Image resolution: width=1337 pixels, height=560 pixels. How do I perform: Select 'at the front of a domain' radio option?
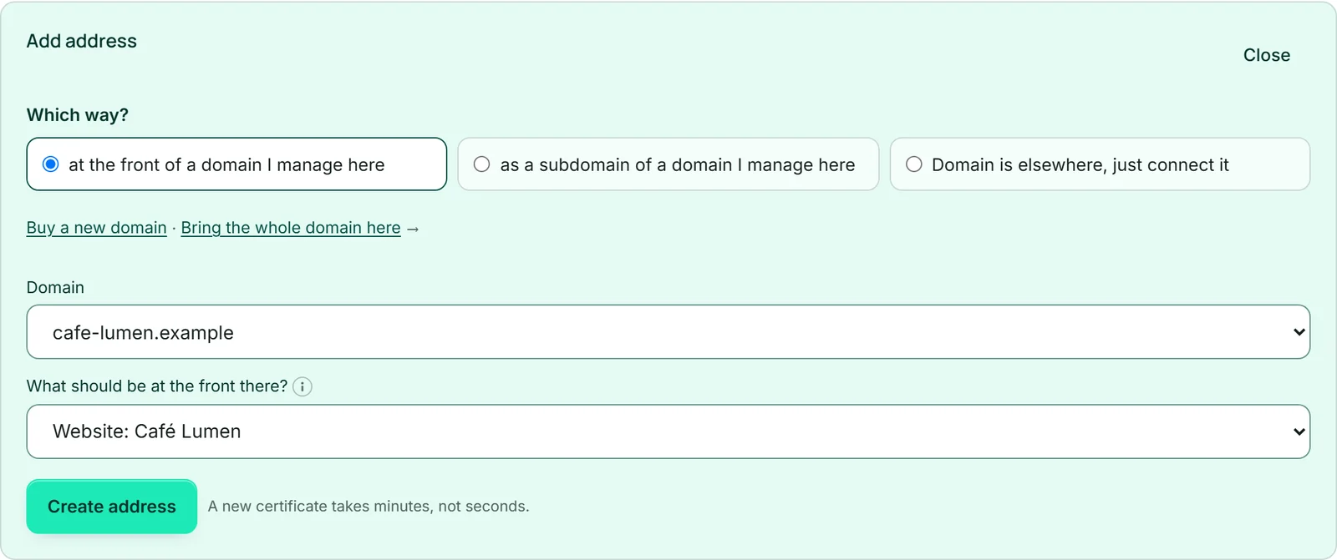[x=236, y=164]
